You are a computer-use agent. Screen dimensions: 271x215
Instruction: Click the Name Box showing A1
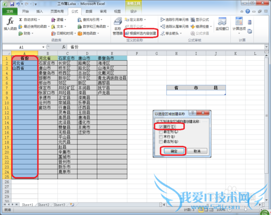[22, 47]
